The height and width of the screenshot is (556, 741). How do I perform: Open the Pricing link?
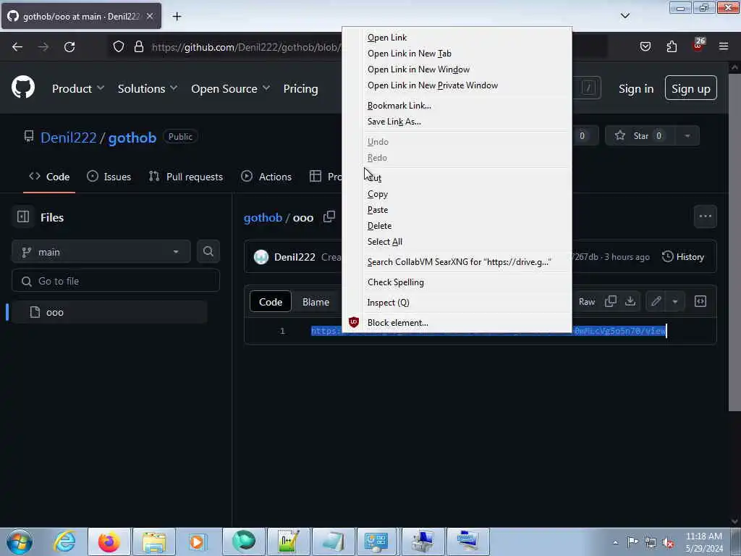300,88
